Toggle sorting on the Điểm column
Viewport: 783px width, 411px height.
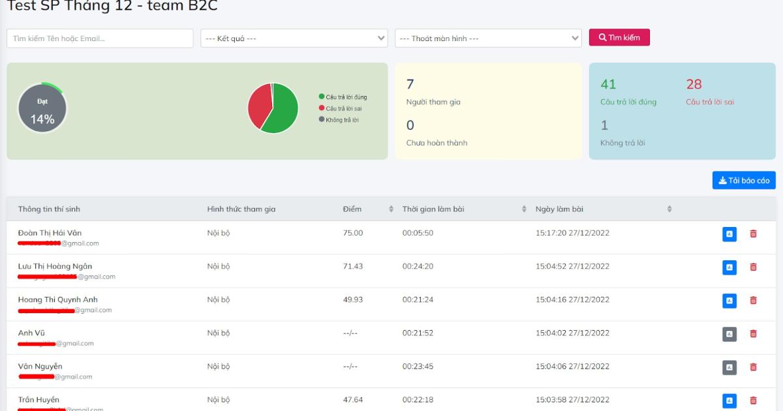(x=390, y=209)
